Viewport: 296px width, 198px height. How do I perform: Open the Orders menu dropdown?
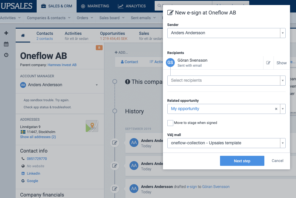tap(85, 18)
